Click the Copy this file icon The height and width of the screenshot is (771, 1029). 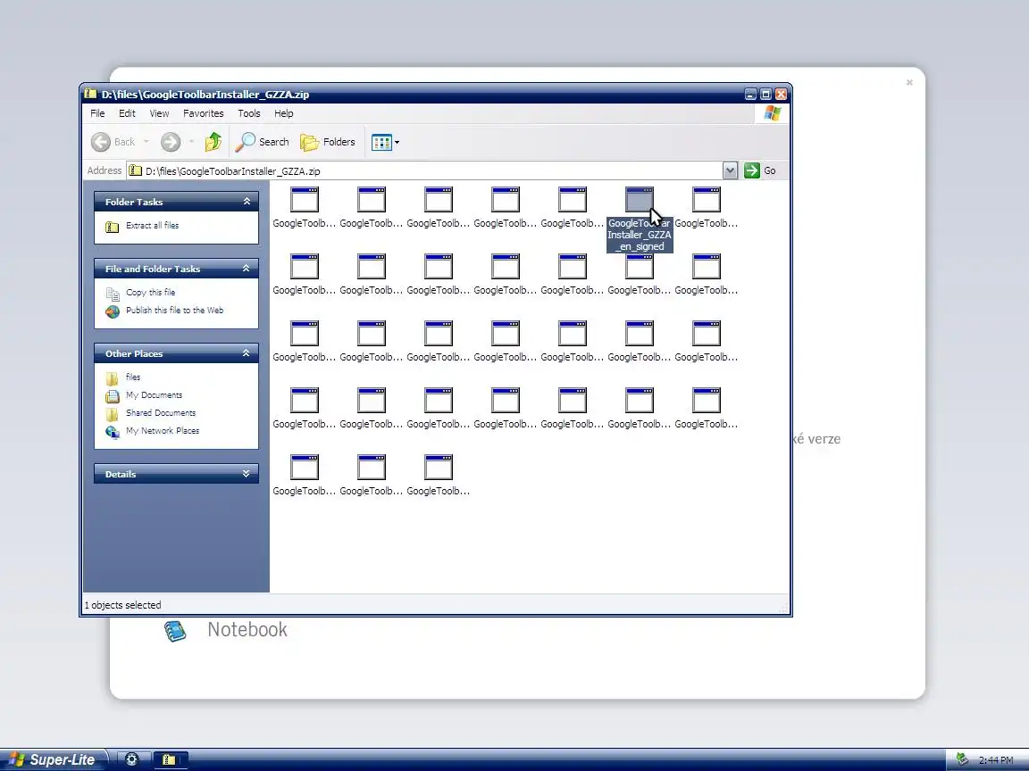tap(113, 293)
